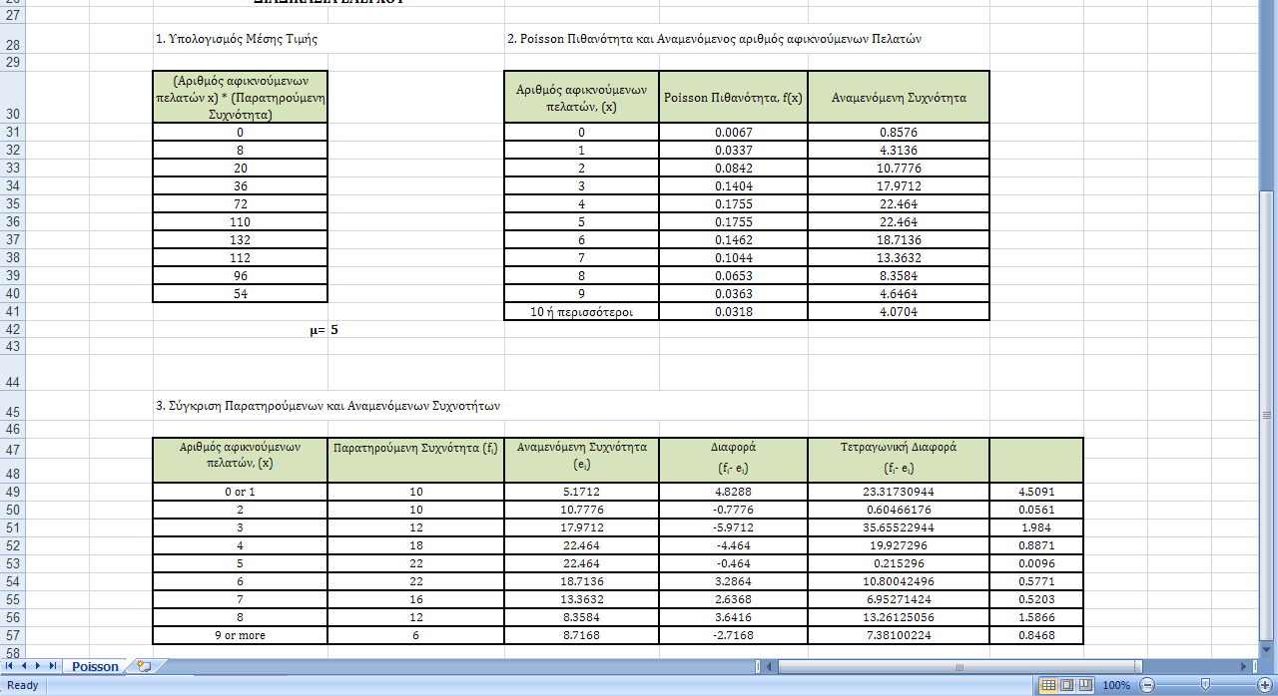This screenshot has width=1278, height=696.
Task: Select expected frequency cell 0.8576
Action: point(899,132)
